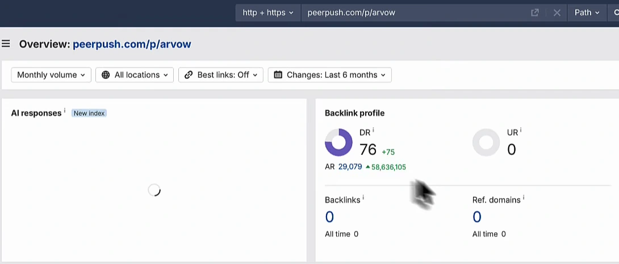The image size is (619, 264).
Task: Expand the Monthly volume dropdown
Action: pyautogui.click(x=51, y=75)
